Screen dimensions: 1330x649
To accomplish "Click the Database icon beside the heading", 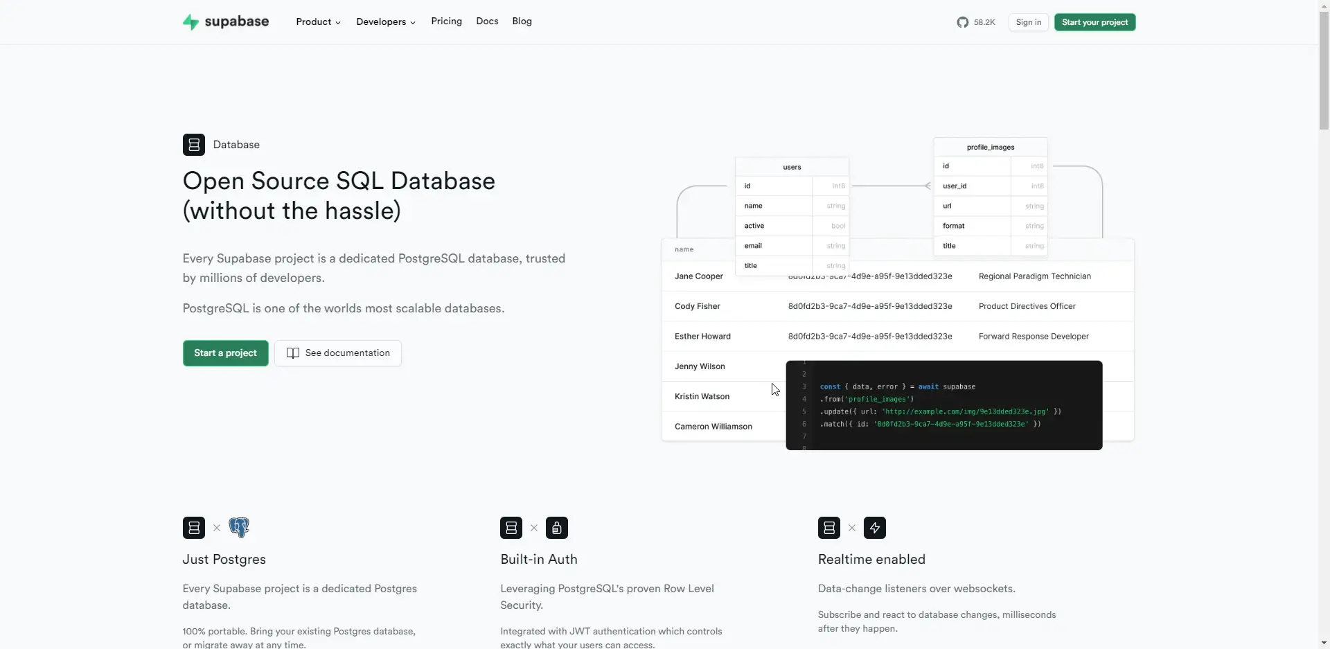I will tap(194, 145).
